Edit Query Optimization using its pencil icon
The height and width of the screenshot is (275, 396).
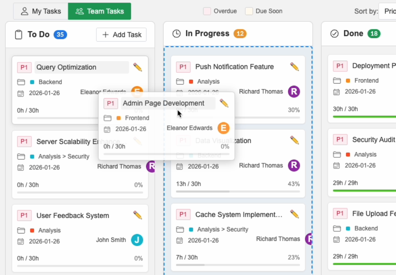point(137,67)
